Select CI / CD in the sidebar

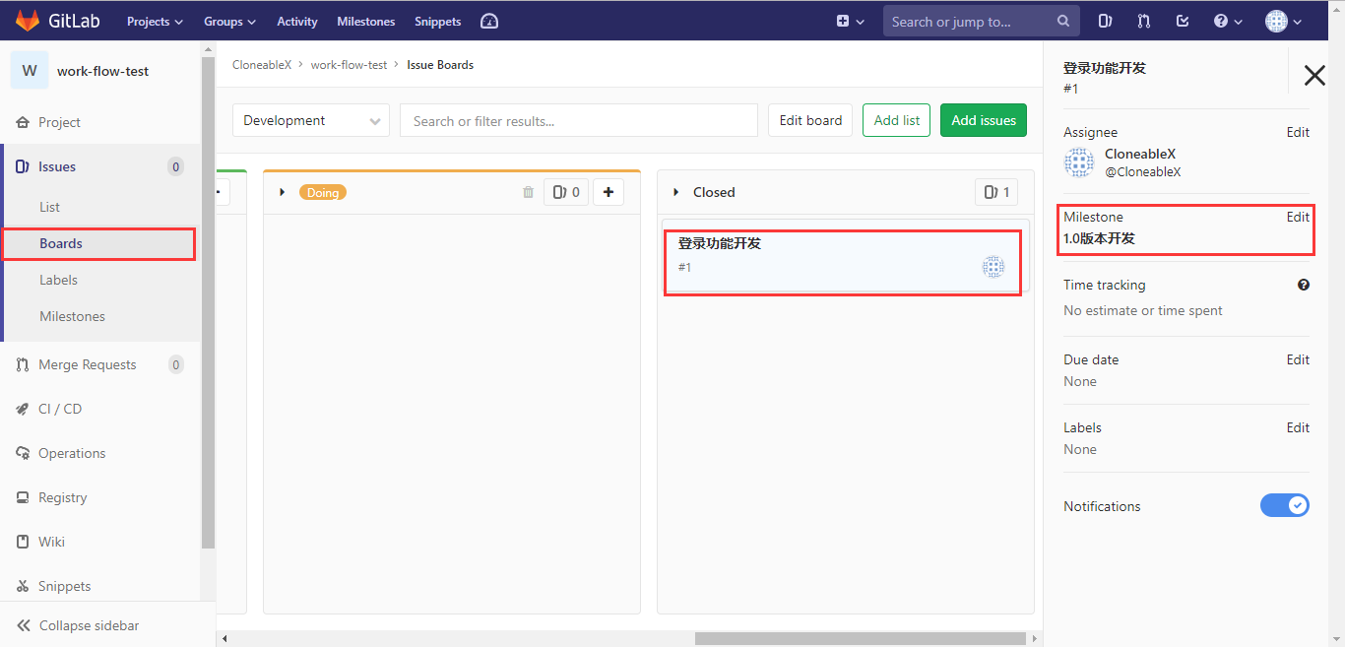click(x=59, y=408)
